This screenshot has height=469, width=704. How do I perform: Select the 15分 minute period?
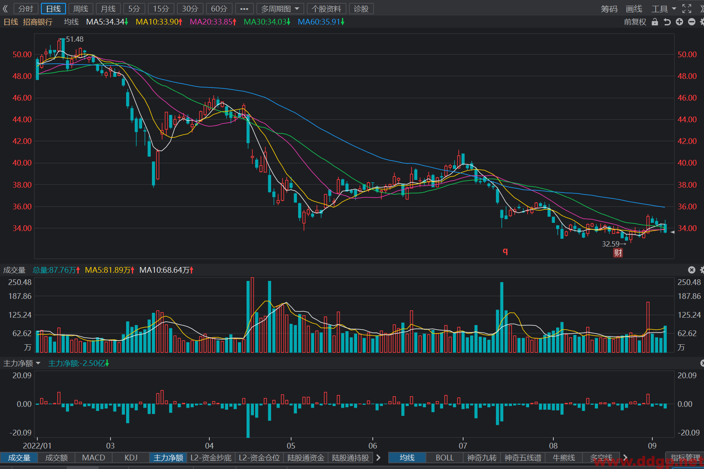point(161,9)
